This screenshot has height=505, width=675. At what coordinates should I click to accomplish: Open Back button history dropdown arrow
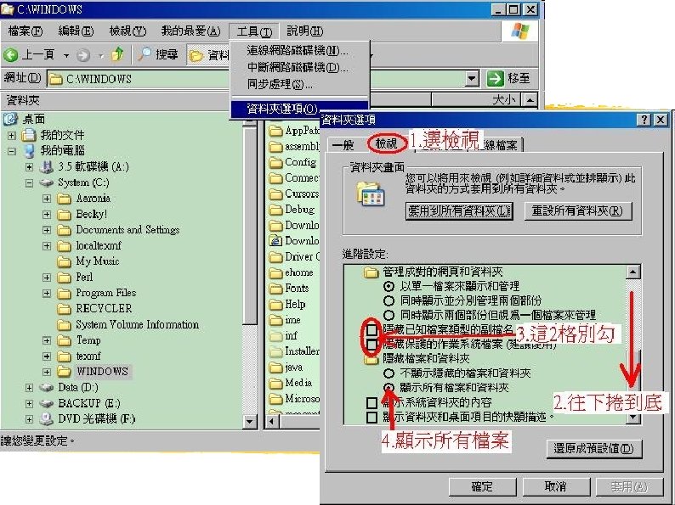(66, 55)
